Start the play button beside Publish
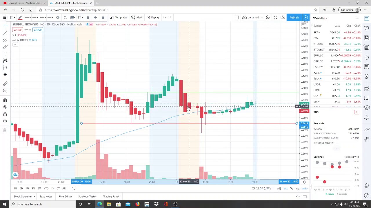 (x=306, y=17)
